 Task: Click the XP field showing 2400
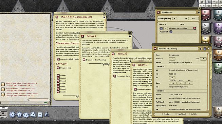(193, 19)
